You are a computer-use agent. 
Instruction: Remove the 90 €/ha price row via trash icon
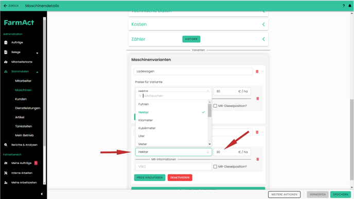click(258, 159)
